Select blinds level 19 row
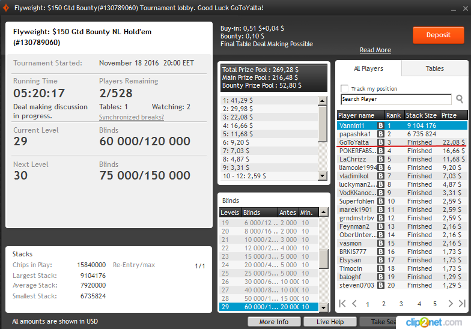Screen dimensions: 471x329 (269, 223)
